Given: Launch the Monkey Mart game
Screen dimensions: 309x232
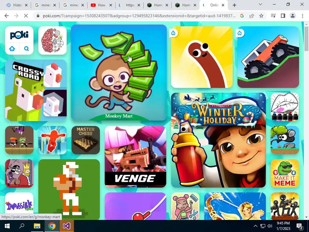Looking at the screenshot, I should click(x=119, y=72).
